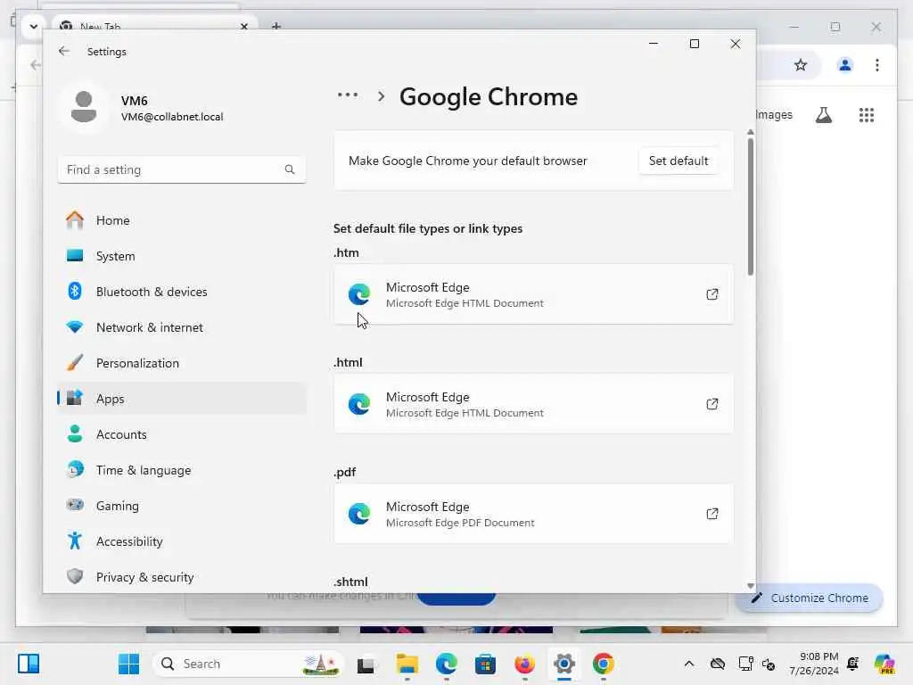Change the .html default app entry

533,404
